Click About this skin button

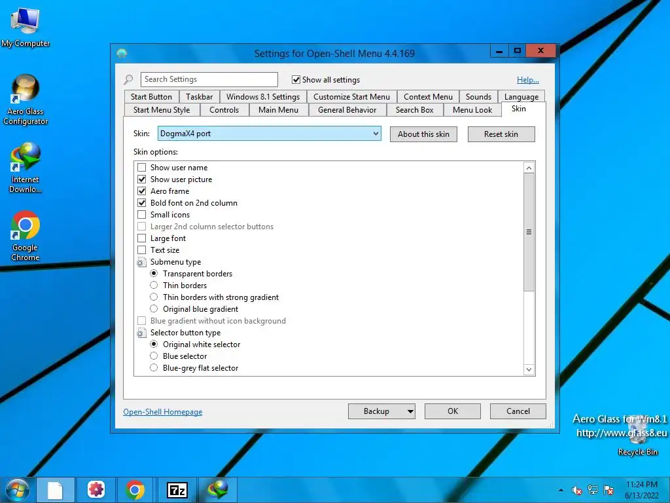tap(423, 134)
